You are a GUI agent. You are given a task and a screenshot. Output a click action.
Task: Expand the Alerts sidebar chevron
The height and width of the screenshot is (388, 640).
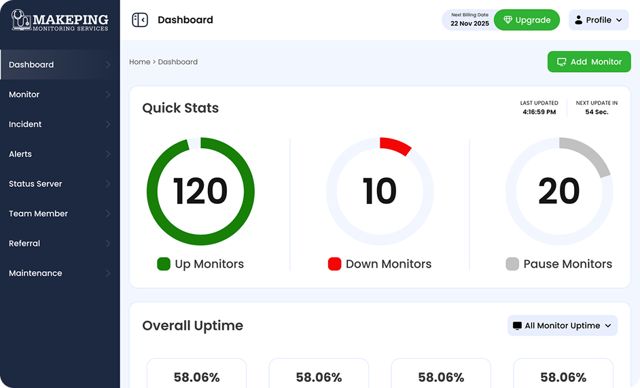pyautogui.click(x=108, y=154)
